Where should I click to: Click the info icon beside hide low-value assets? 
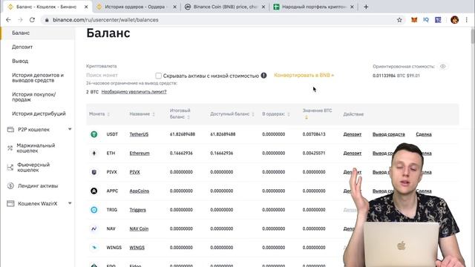264,76
